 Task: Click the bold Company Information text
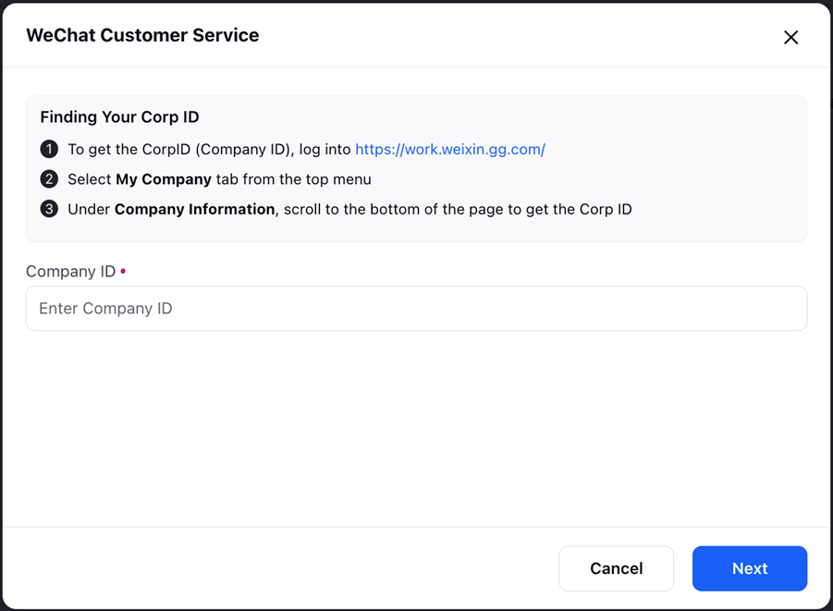pyautogui.click(x=194, y=209)
